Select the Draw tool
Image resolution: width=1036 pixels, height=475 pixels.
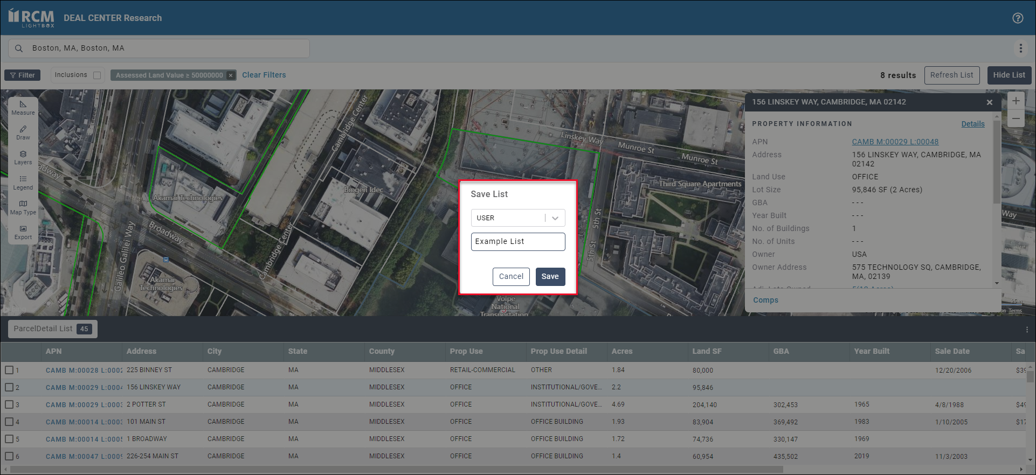23,132
